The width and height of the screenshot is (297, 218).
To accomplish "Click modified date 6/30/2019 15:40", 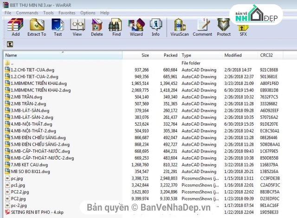I will click(x=239, y=90).
